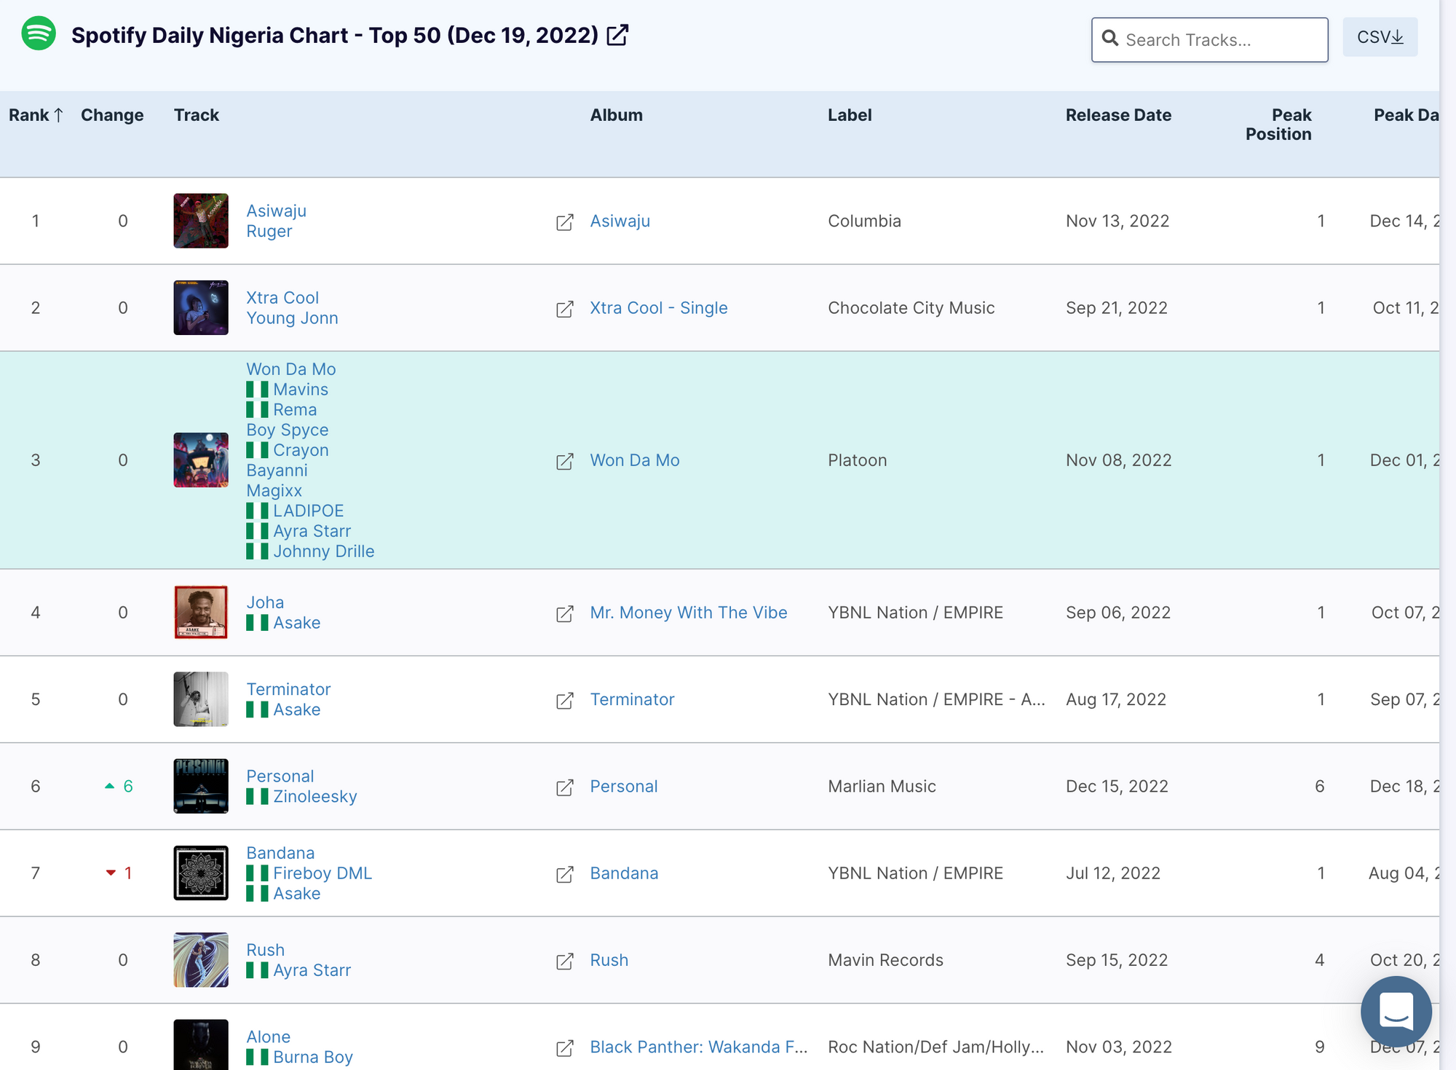The image size is (1456, 1070).
Task: Open external link icon for Asiwaju album
Action: pos(565,222)
